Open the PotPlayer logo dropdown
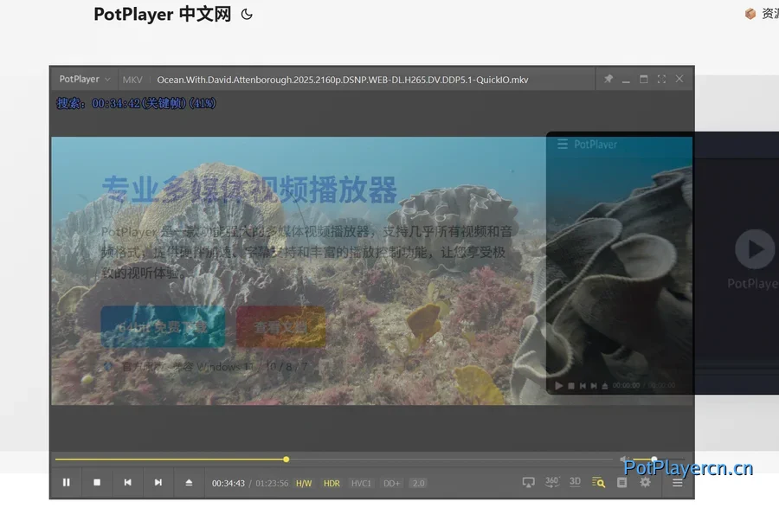Image resolution: width=779 pixels, height=508 pixels. tap(83, 79)
